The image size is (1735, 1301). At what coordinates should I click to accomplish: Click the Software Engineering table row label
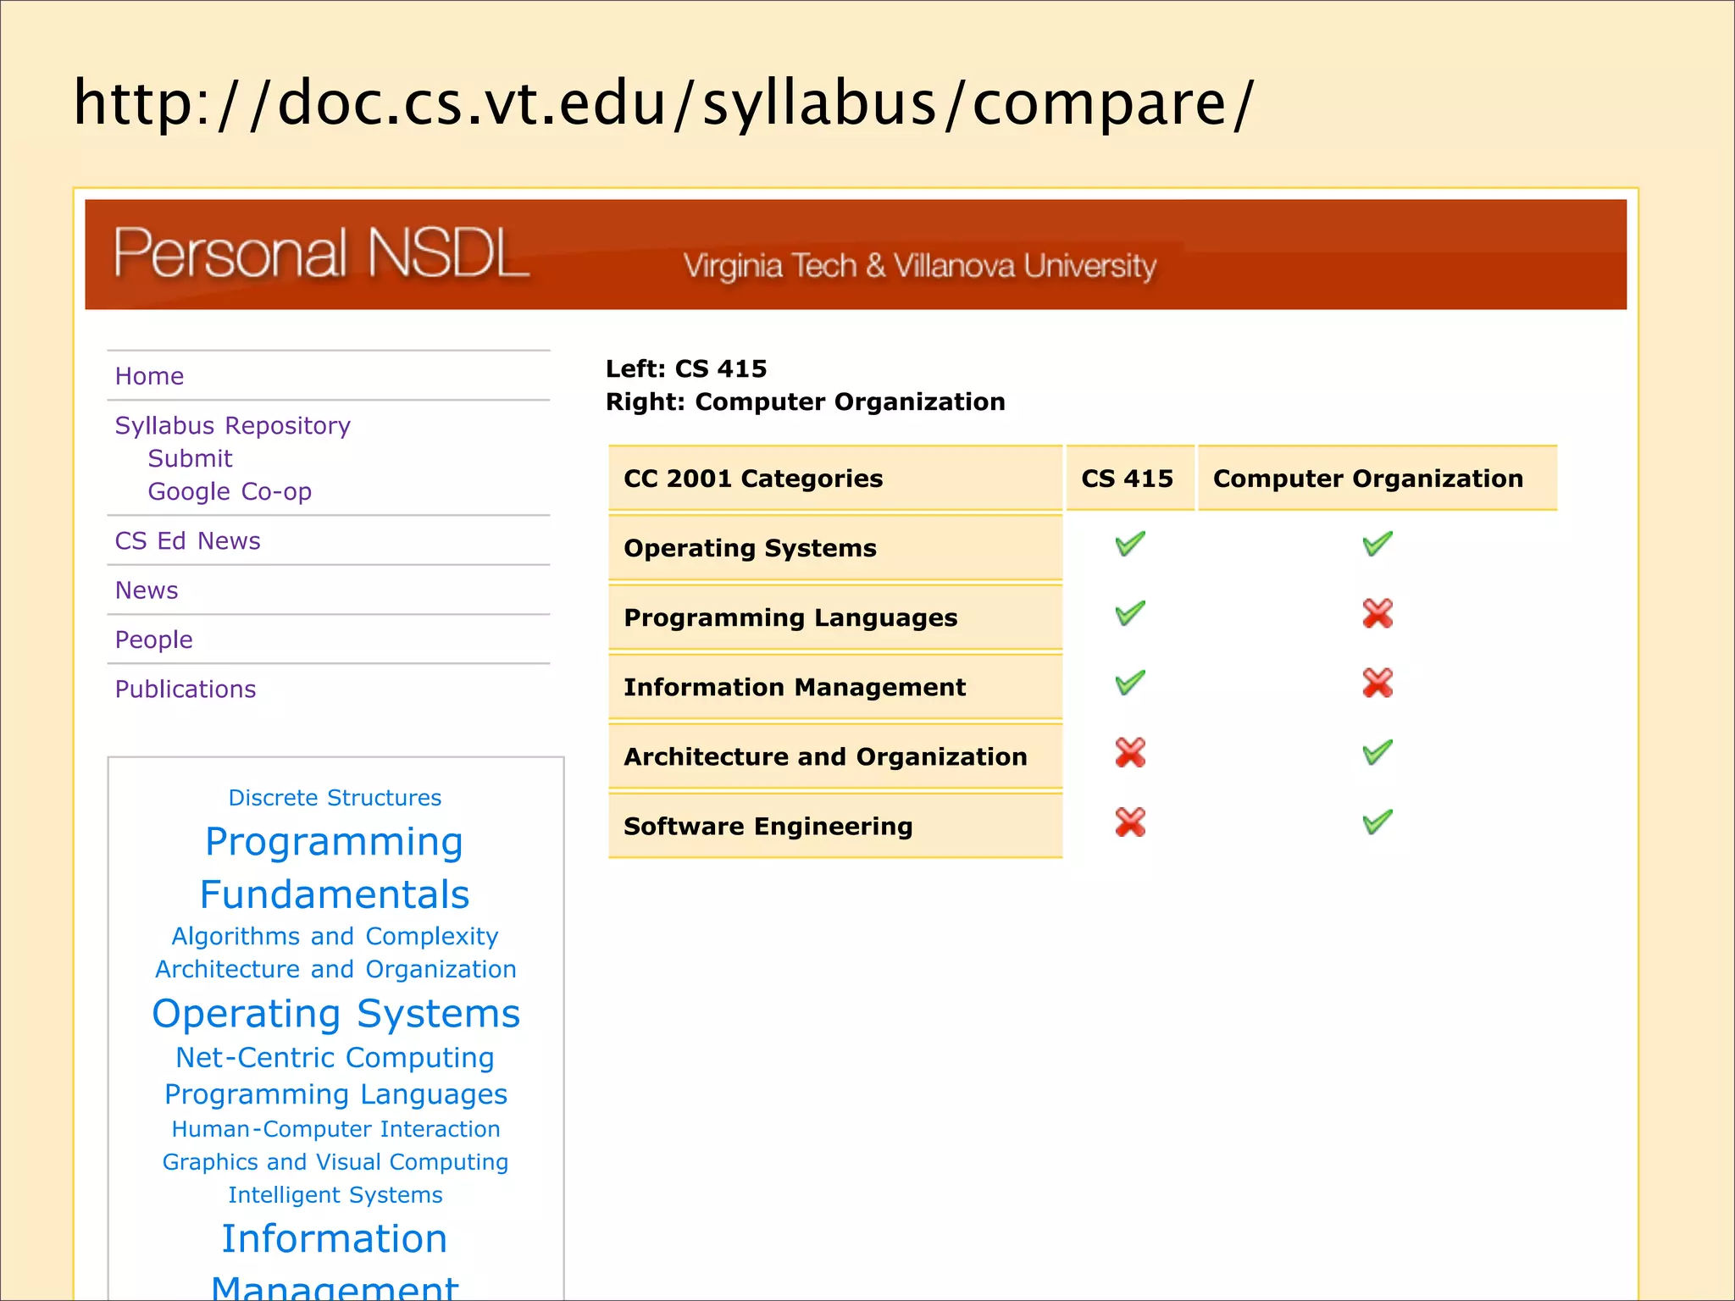point(835,826)
